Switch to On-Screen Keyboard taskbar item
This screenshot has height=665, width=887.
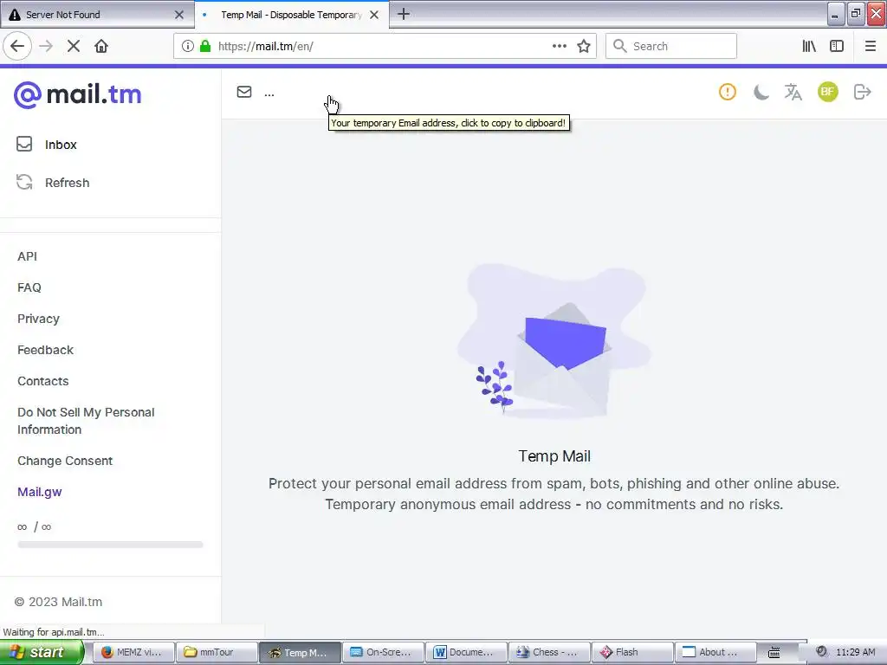(382, 652)
